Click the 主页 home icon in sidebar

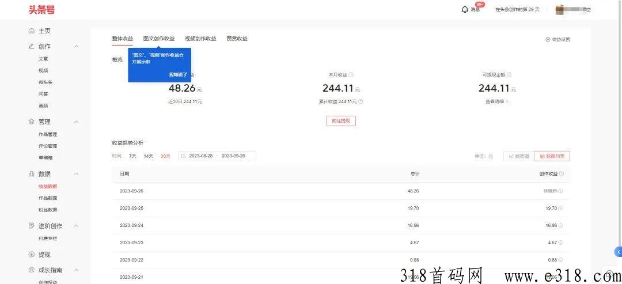tap(32, 31)
